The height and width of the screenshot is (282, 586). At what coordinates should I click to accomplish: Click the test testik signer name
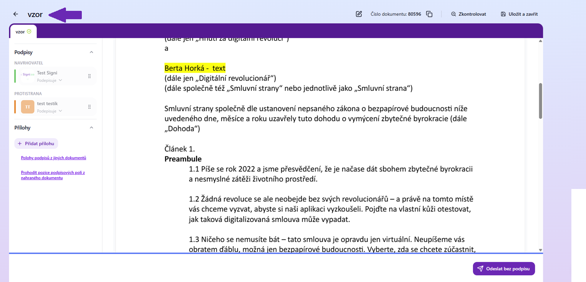pos(47,104)
